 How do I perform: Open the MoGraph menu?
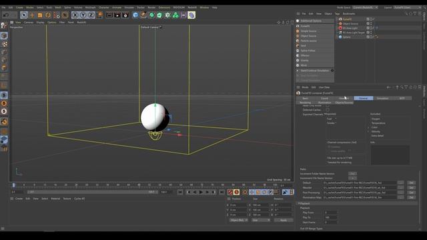point(91,7)
